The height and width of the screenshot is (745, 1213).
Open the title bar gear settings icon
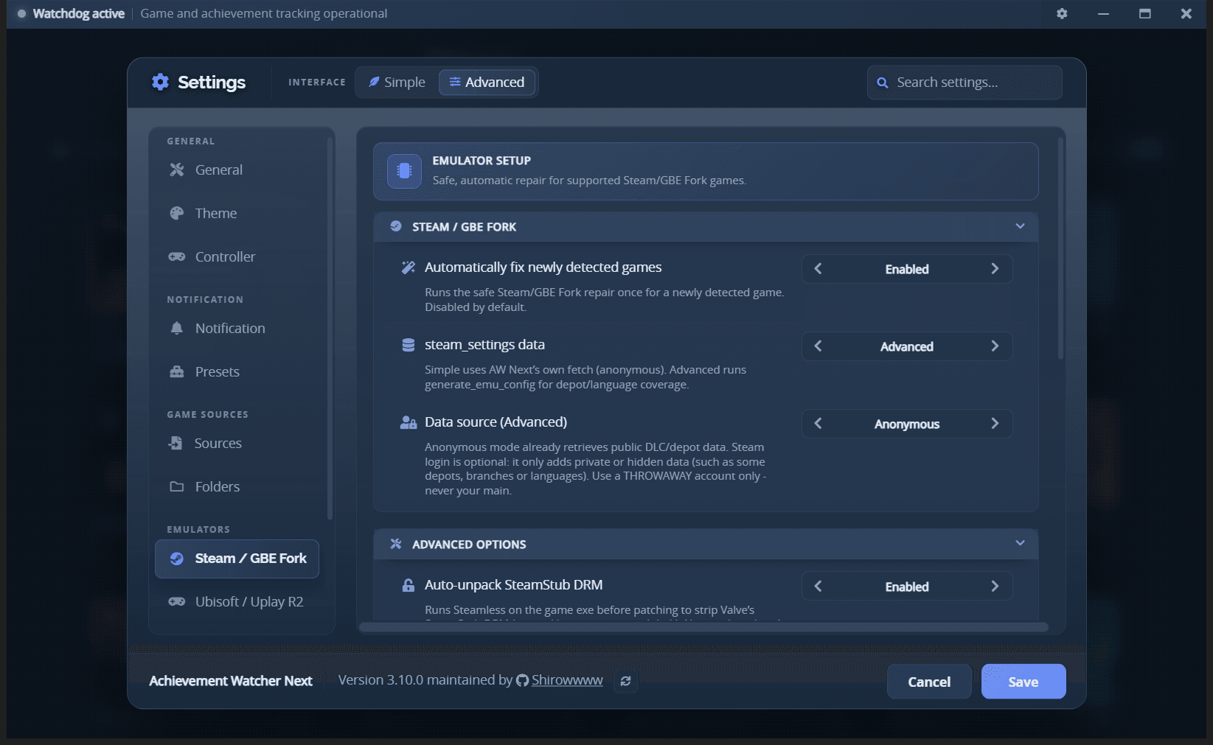tap(1062, 13)
